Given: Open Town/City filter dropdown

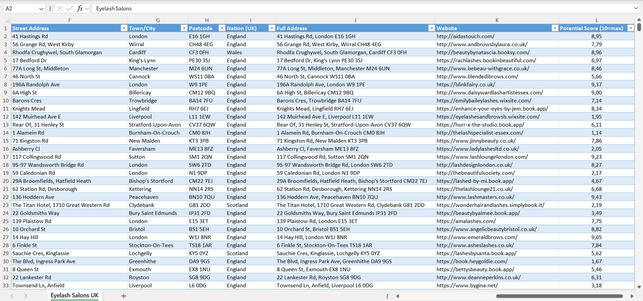Looking at the screenshot, I should 183,28.
